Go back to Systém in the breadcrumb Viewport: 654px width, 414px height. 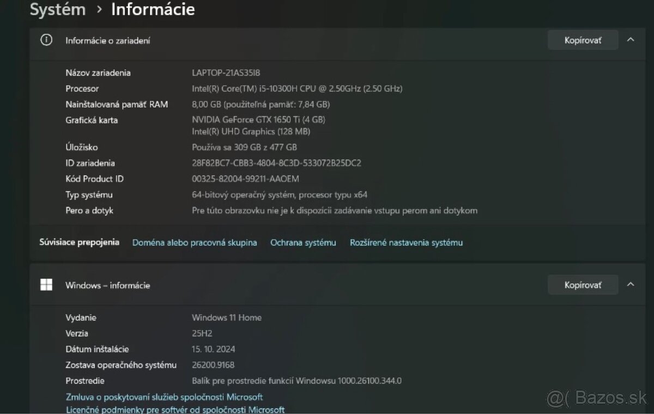(x=58, y=9)
